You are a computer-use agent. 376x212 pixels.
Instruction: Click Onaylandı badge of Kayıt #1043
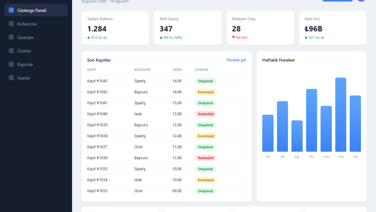point(205,81)
